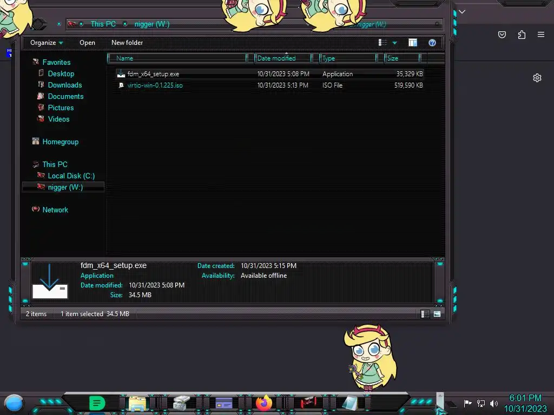The height and width of the screenshot is (415, 554).
Task: Open the notepad app on taskbar
Action: click(x=350, y=403)
